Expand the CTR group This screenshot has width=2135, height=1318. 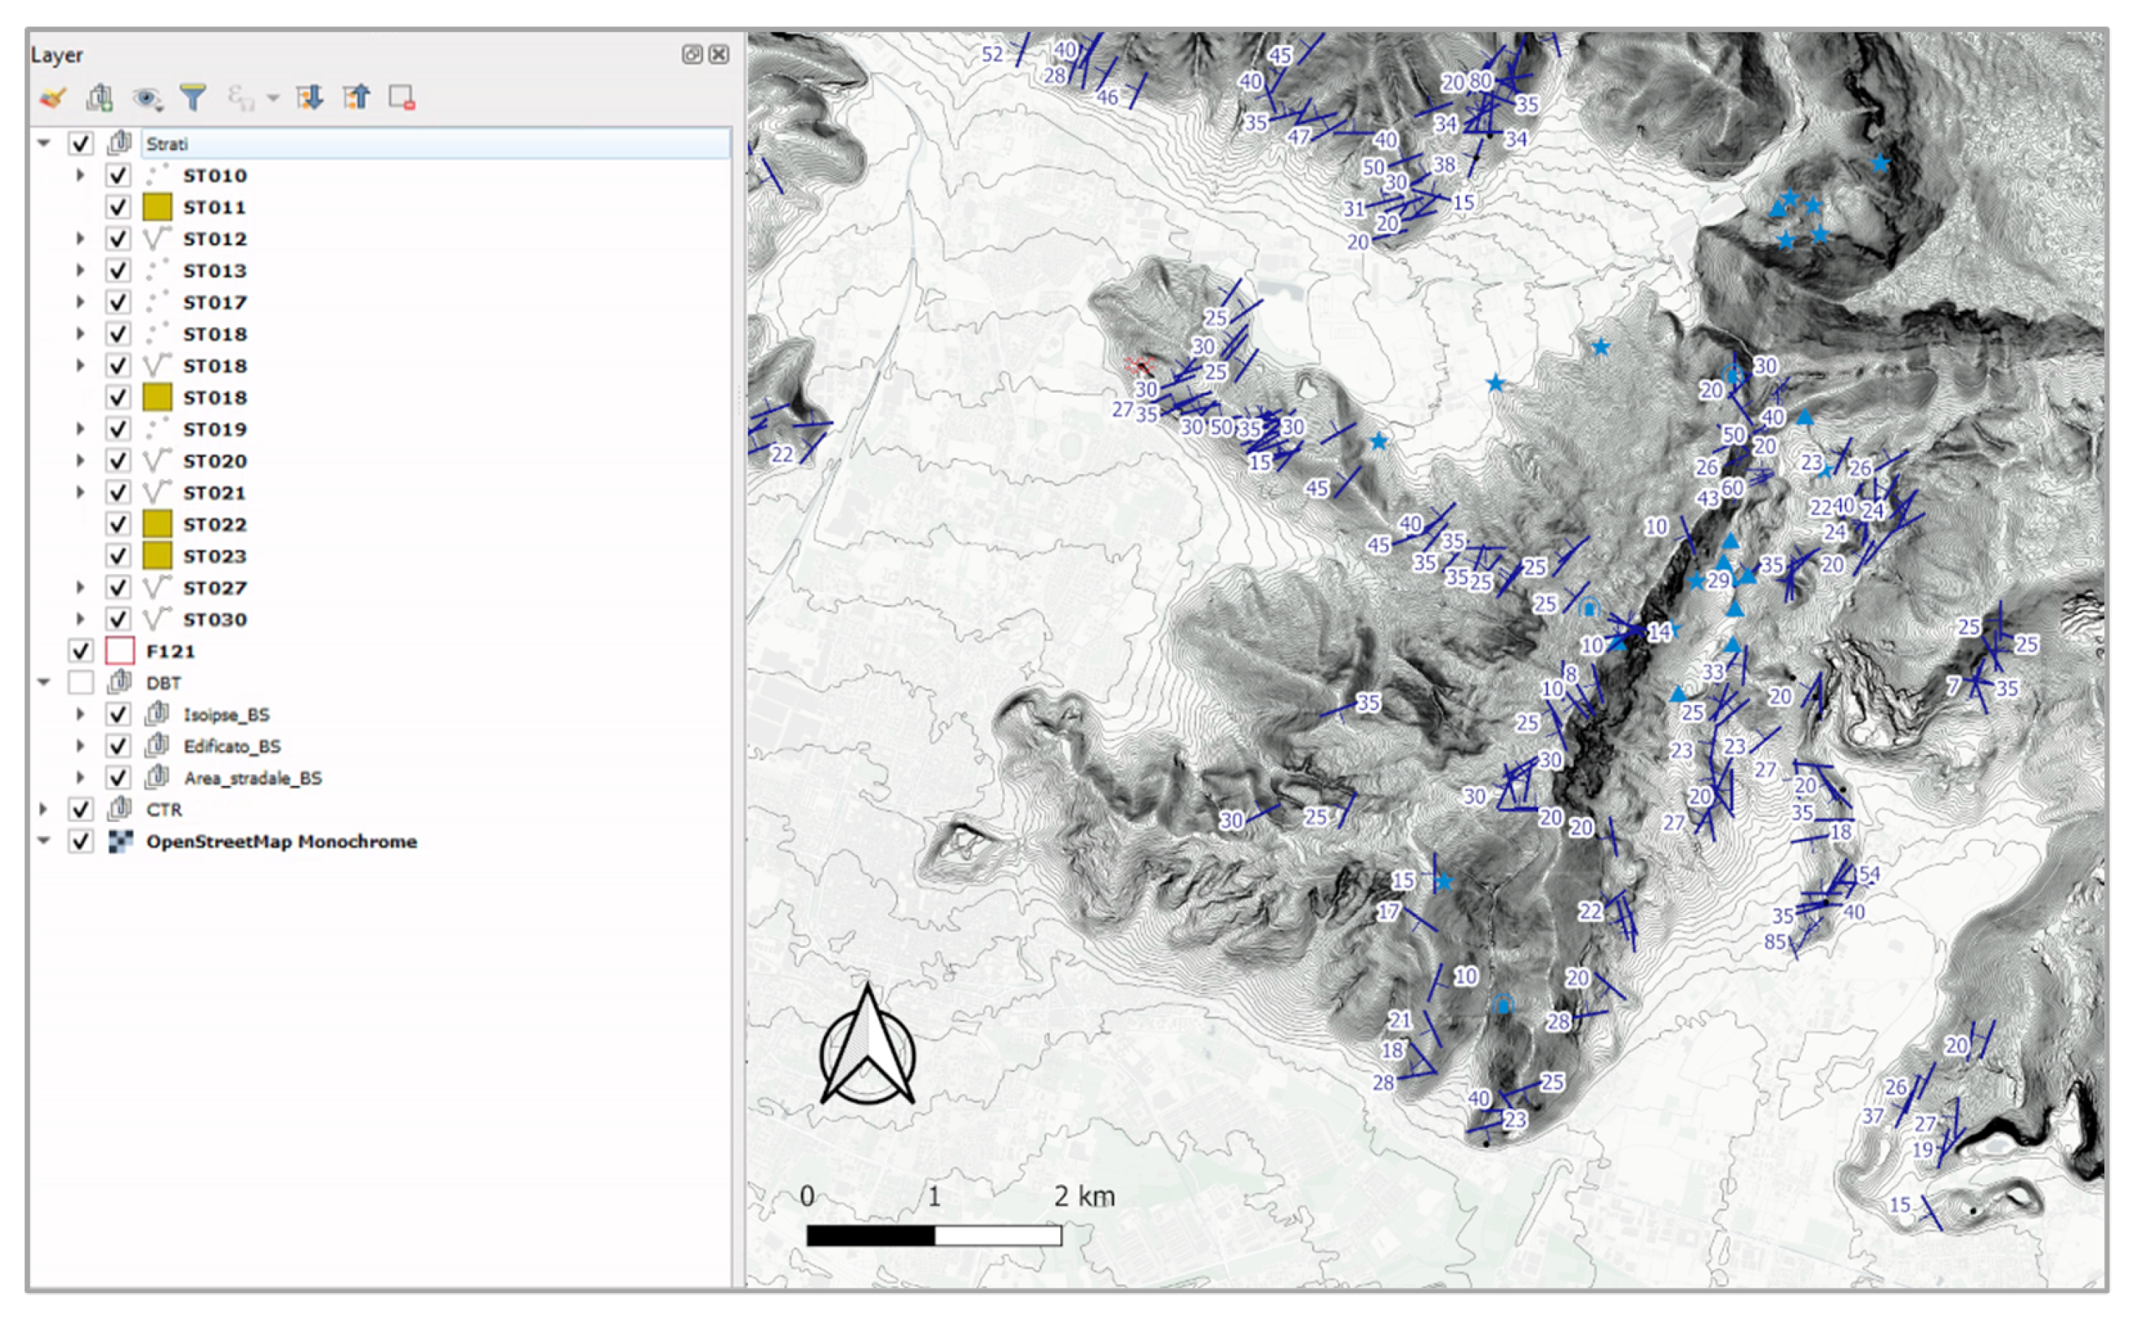[43, 809]
